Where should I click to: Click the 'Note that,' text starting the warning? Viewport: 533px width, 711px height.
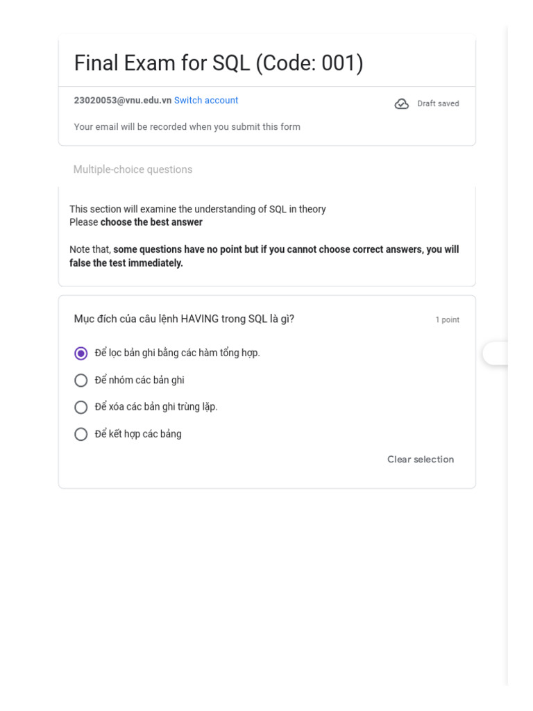(90, 250)
